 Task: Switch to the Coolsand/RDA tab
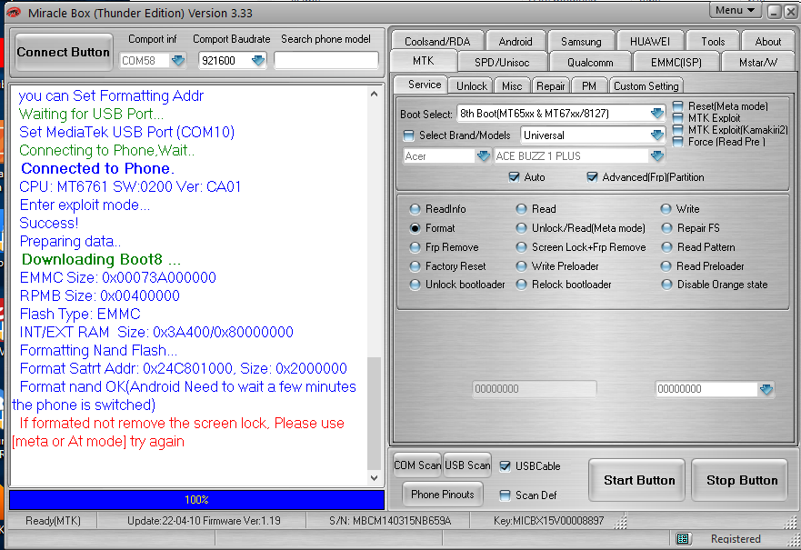437,42
